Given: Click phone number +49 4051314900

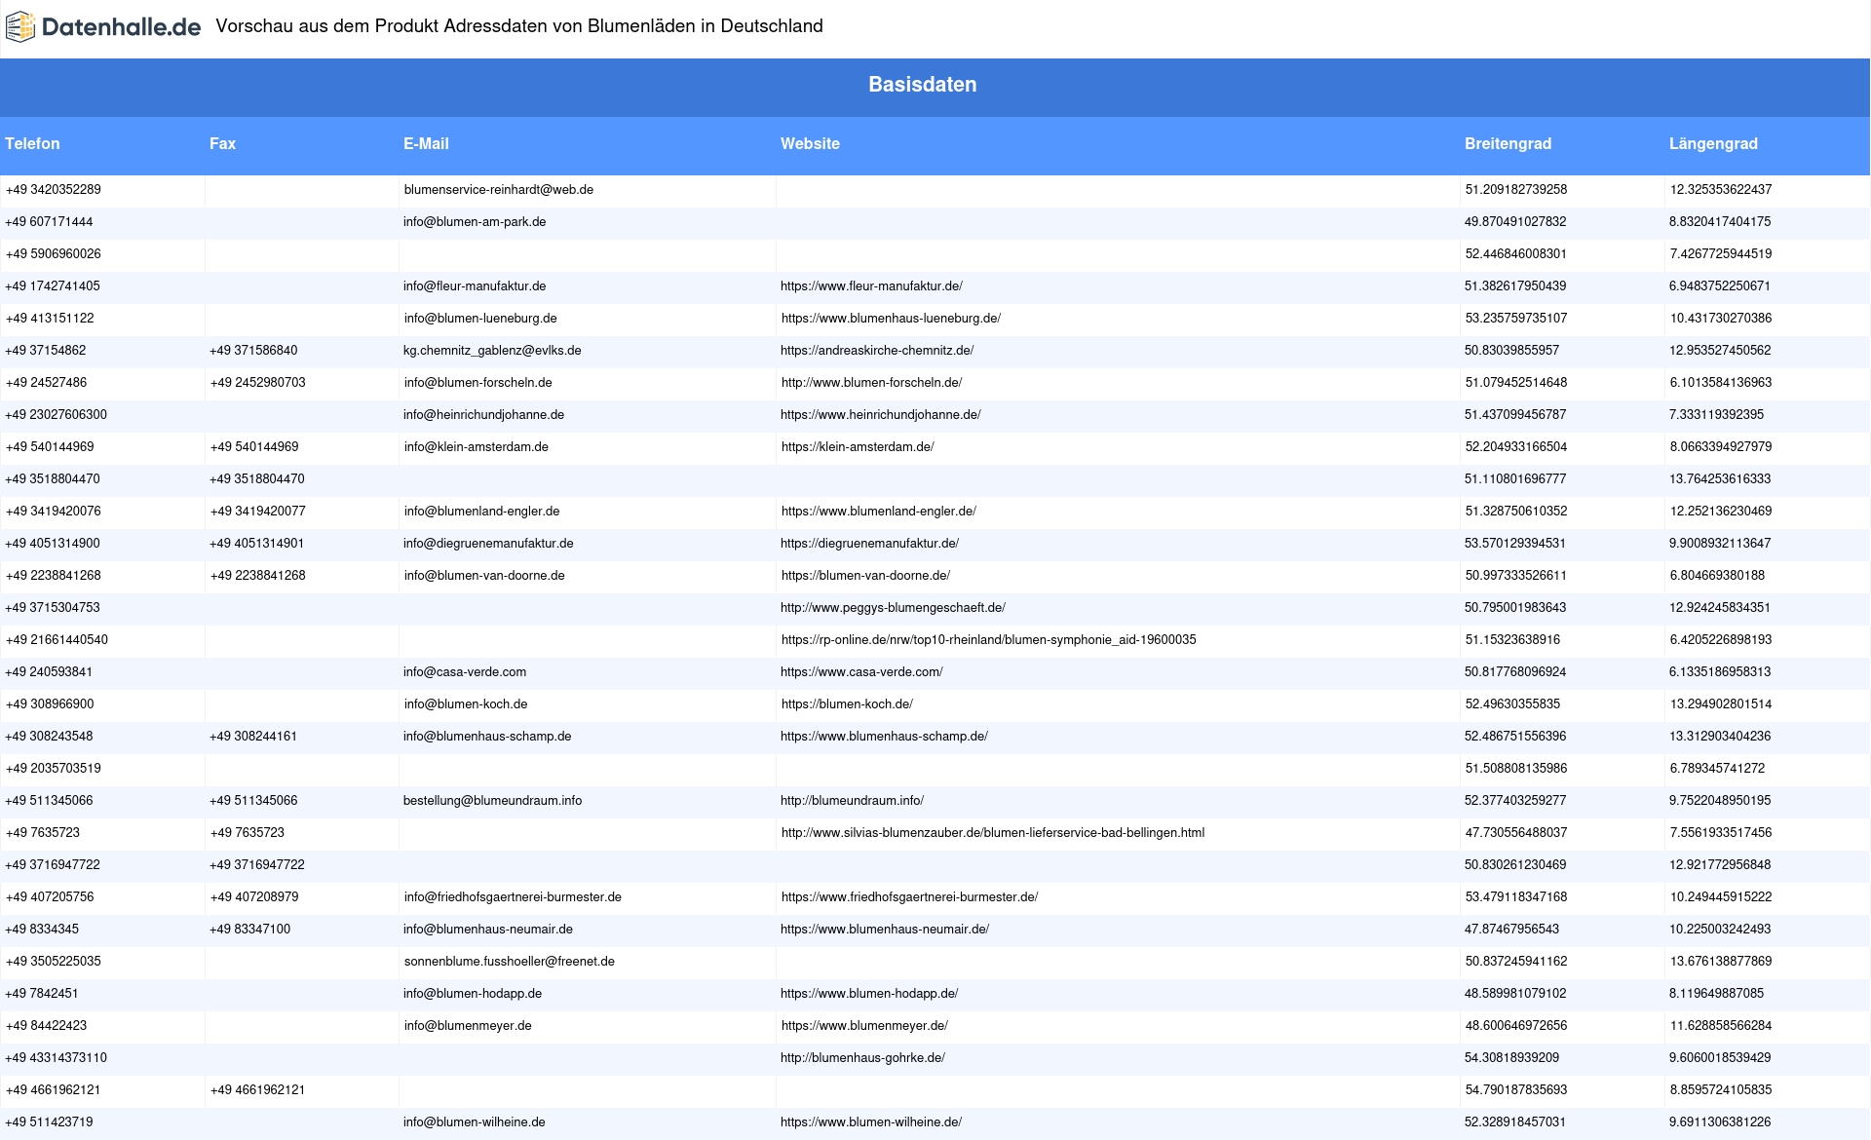Looking at the screenshot, I should [x=53, y=544].
